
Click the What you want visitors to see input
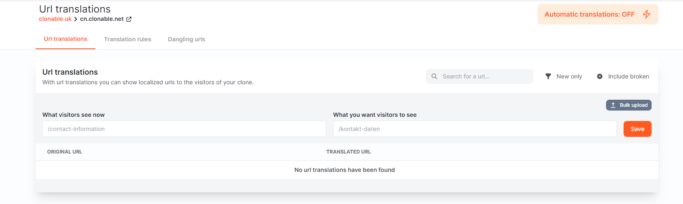point(475,129)
